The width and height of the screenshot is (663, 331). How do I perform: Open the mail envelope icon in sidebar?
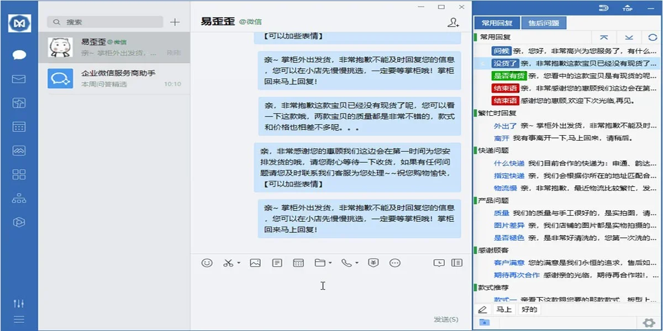(19, 79)
